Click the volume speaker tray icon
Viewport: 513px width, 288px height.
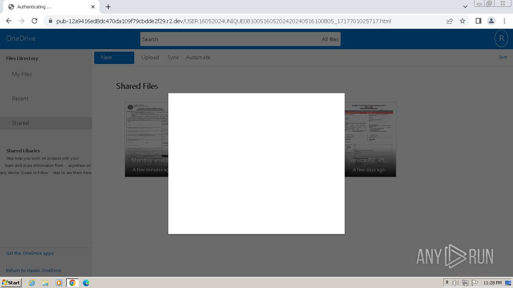pyautogui.click(x=456, y=283)
